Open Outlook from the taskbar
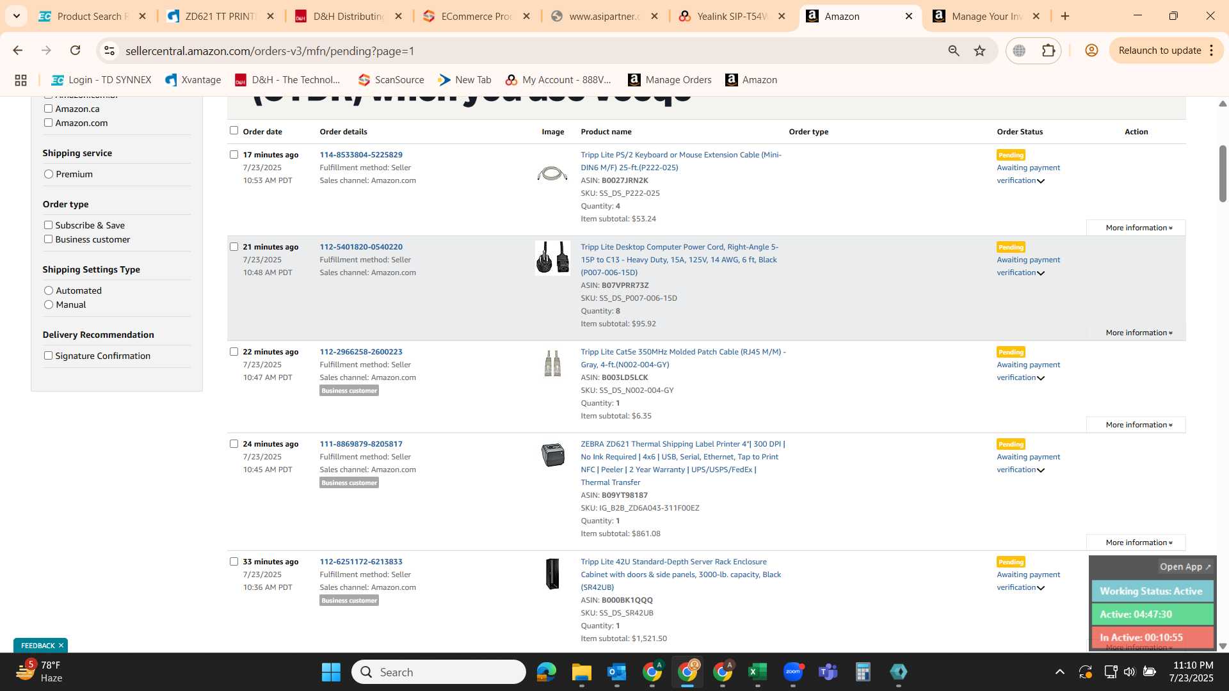Image resolution: width=1229 pixels, height=691 pixels. click(616, 672)
